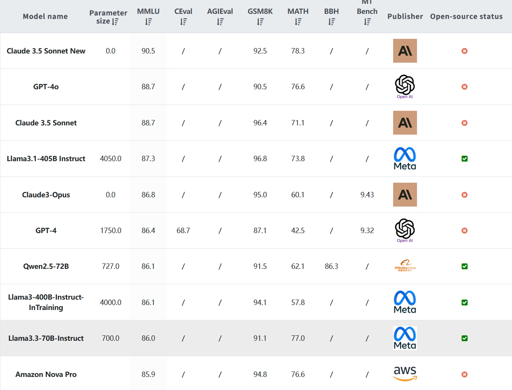Click green open-source check for Llama3.1-405B Instruct
Image resolution: width=512 pixels, height=390 pixels.
[x=464, y=158]
